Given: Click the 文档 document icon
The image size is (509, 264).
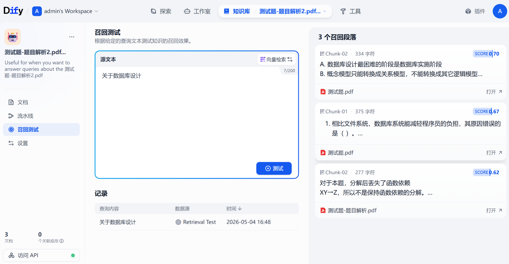Looking at the screenshot, I should (11, 102).
